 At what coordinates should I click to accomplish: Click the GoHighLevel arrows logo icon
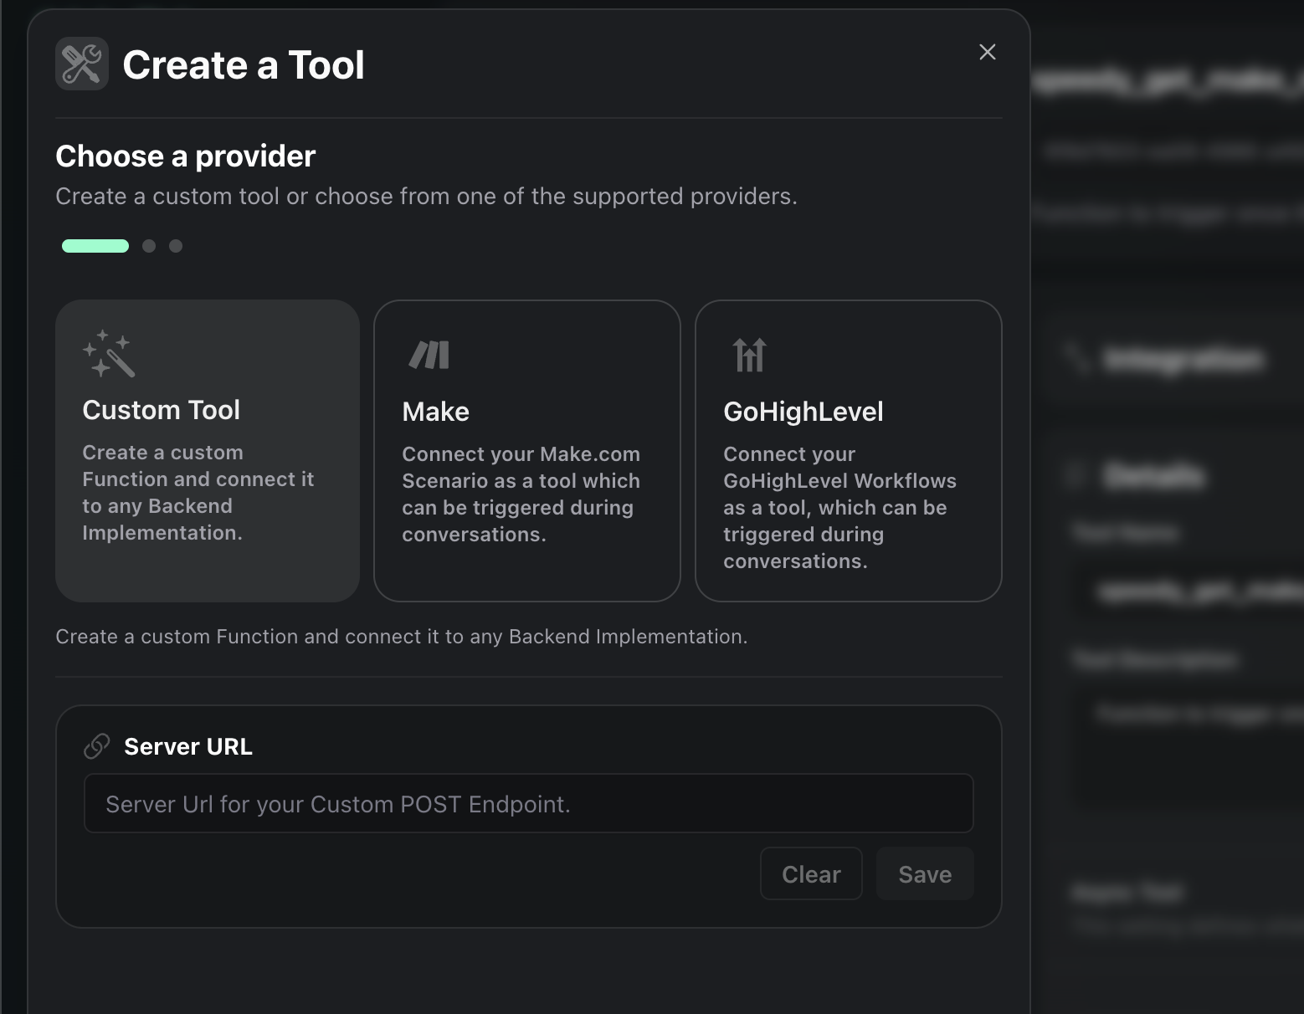click(x=749, y=355)
